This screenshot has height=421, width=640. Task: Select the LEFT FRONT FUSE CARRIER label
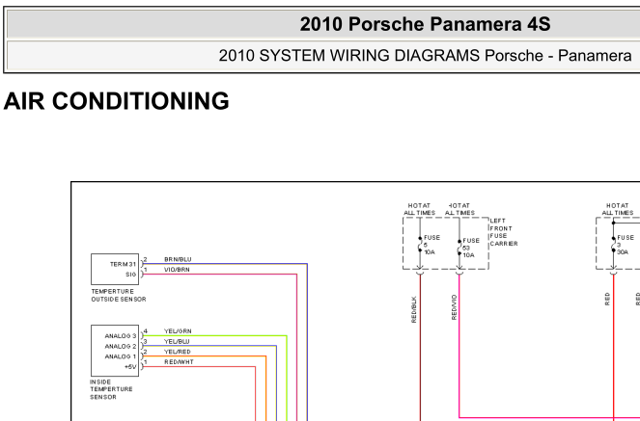[x=504, y=232]
